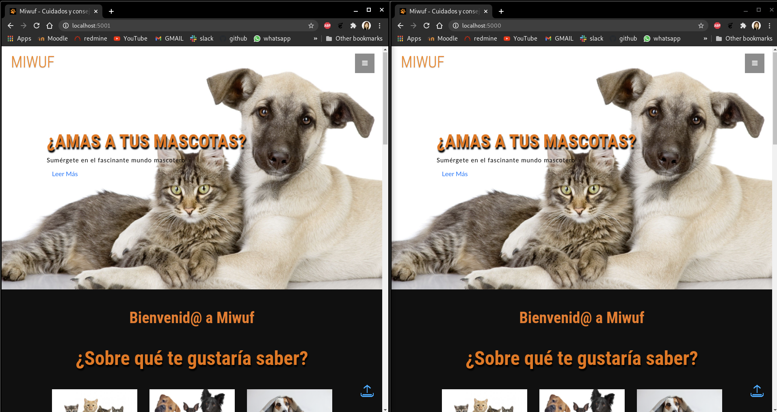Expand hidden bookmarks chevron in right window
Image resolution: width=777 pixels, height=412 pixels.
click(705, 39)
